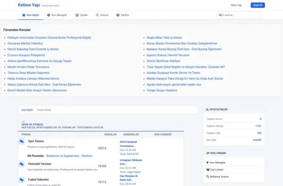Click the magnifier icon beside Arama
283x186 pixels.
(x=98, y=15)
